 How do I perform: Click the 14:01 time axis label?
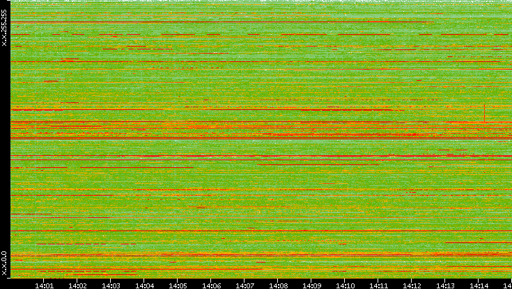coord(44,286)
